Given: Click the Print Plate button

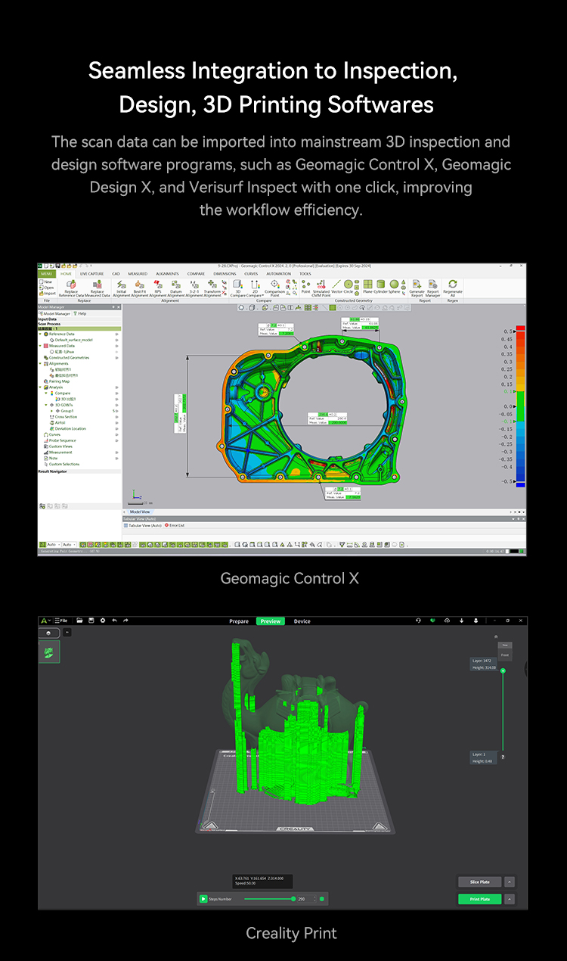Looking at the screenshot, I should pyautogui.click(x=479, y=899).
